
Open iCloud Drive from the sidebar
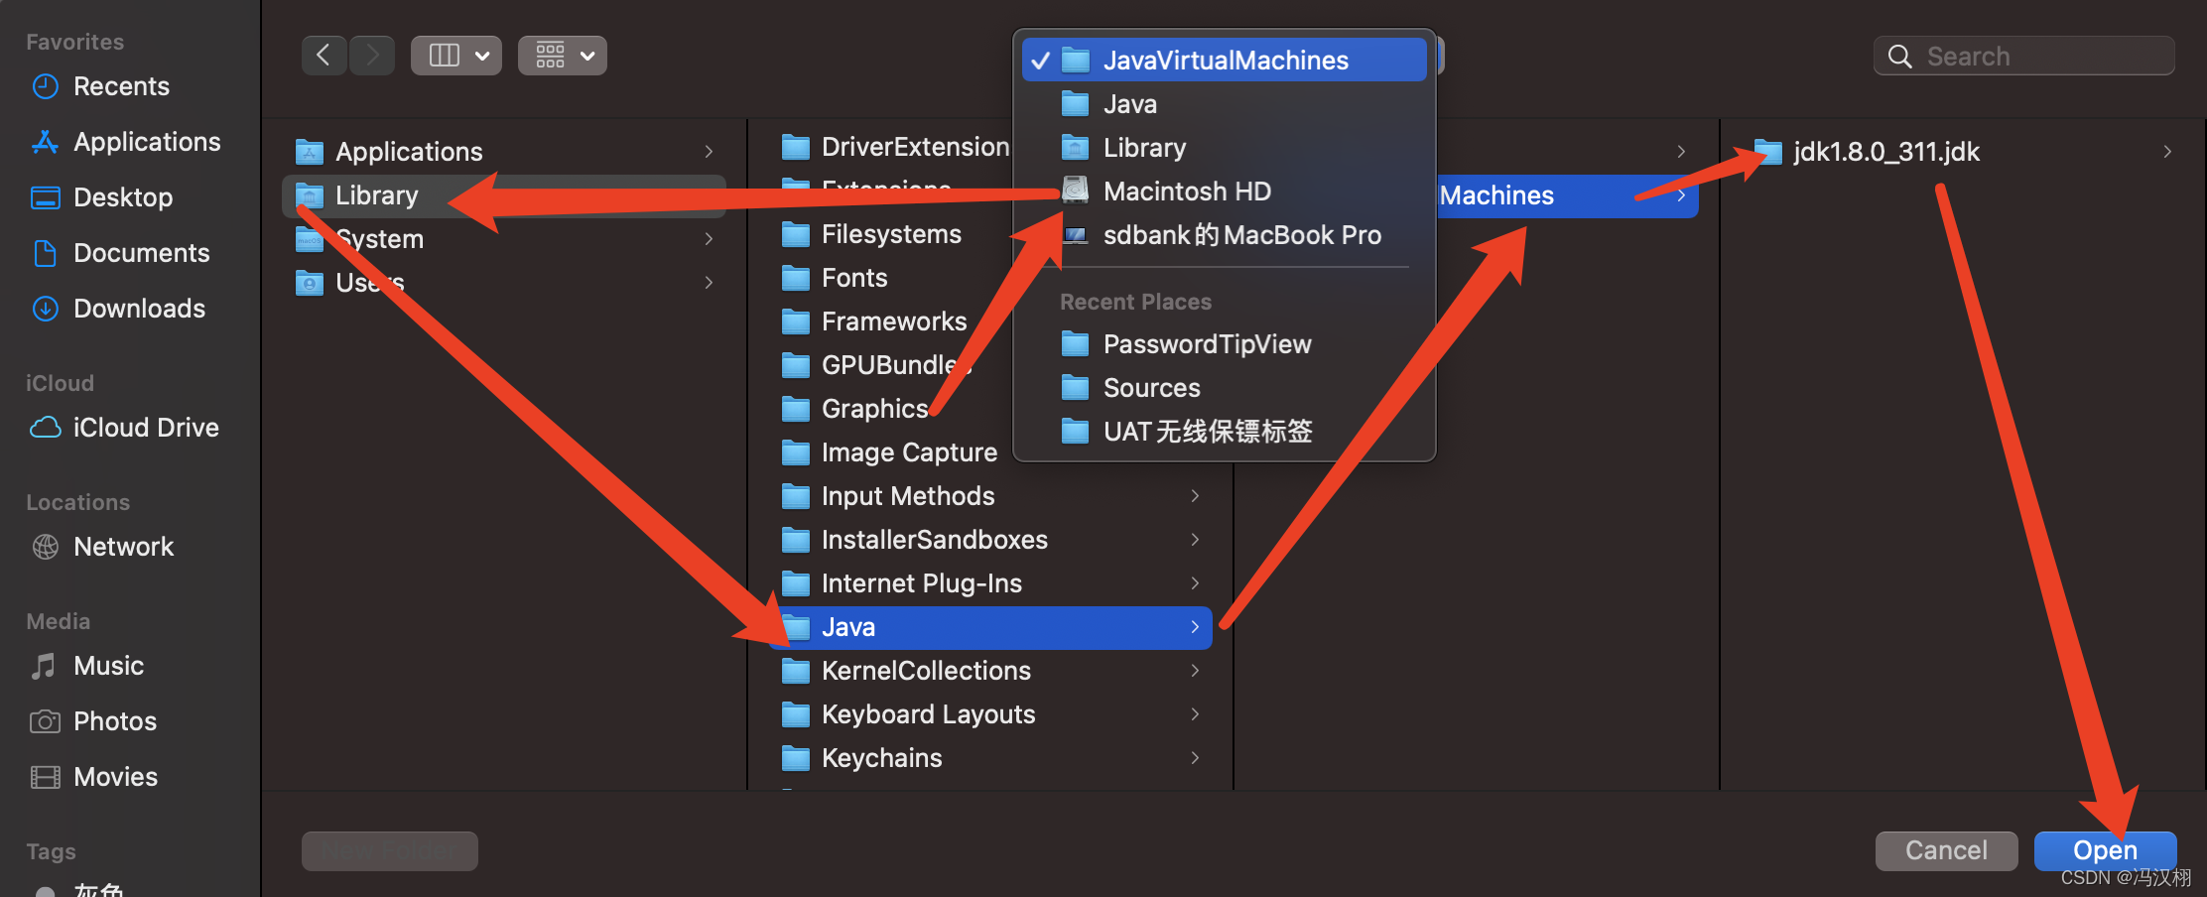146,428
